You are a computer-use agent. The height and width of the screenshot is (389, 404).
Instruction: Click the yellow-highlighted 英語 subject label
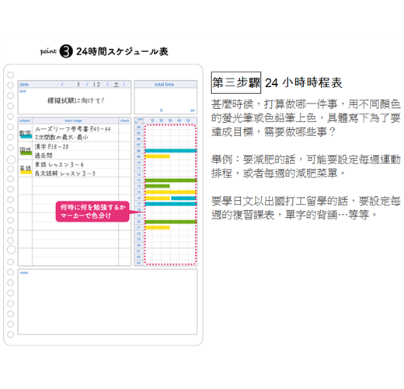[x=26, y=169]
